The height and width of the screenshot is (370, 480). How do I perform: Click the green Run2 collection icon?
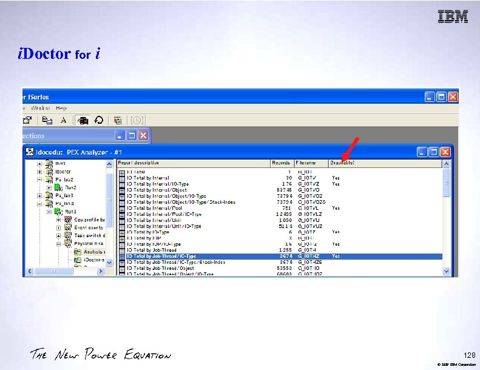pyautogui.click(x=58, y=187)
